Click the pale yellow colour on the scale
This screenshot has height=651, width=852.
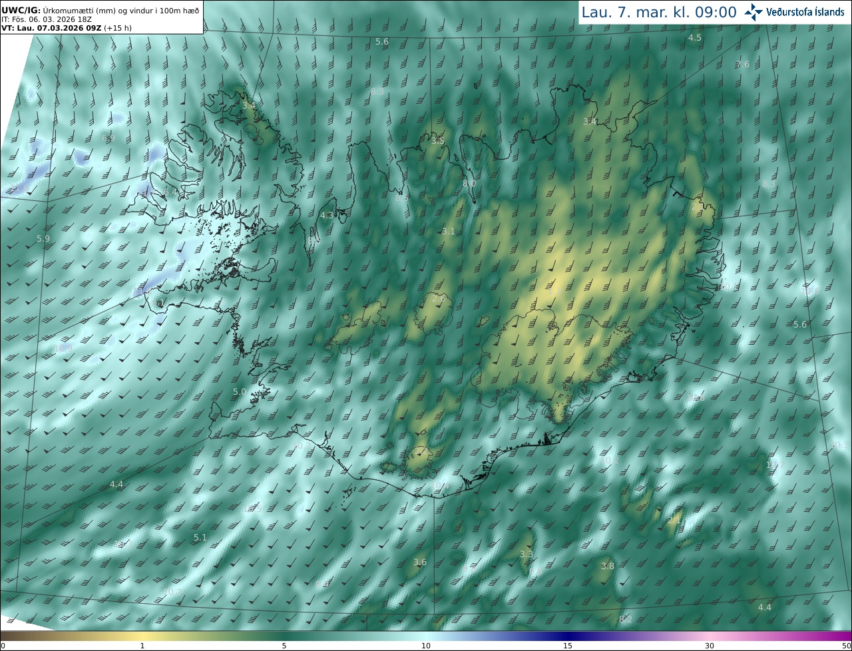(x=142, y=636)
